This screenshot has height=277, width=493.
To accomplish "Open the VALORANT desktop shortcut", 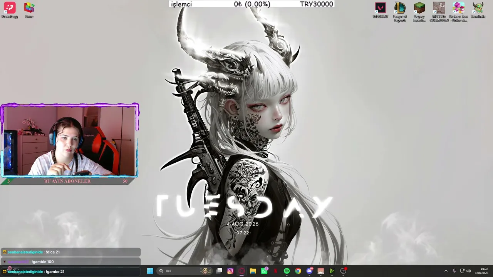I will pyautogui.click(x=380, y=10).
